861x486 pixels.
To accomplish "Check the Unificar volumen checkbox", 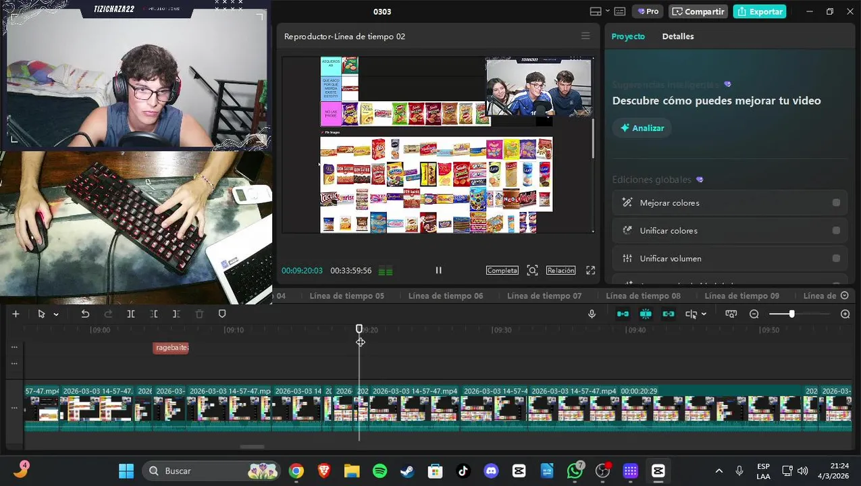I will 836,259.
